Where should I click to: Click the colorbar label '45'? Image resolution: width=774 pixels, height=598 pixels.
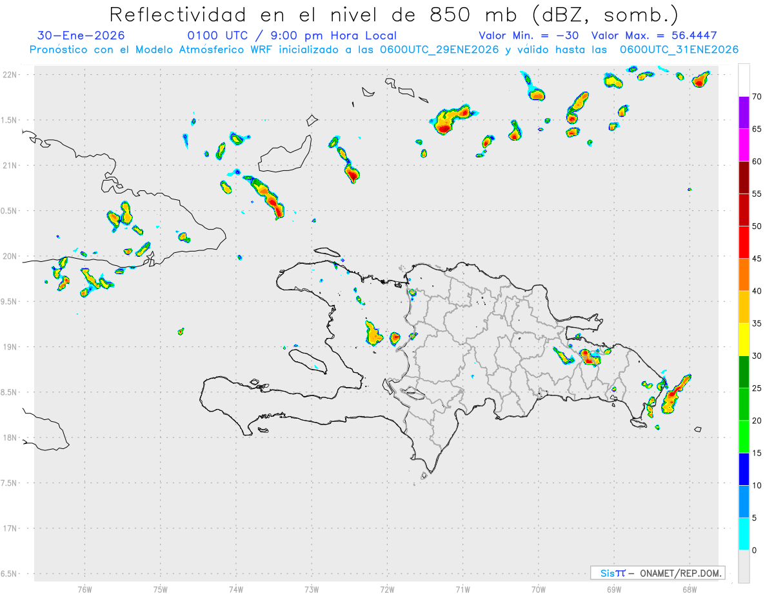[x=757, y=259]
